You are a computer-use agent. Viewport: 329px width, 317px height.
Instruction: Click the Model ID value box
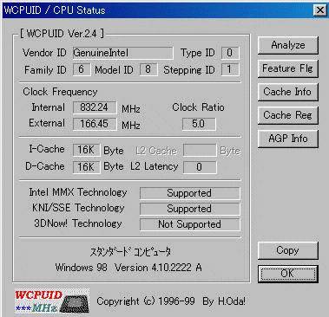point(148,69)
